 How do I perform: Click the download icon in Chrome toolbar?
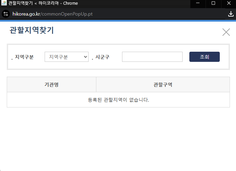[231, 14]
